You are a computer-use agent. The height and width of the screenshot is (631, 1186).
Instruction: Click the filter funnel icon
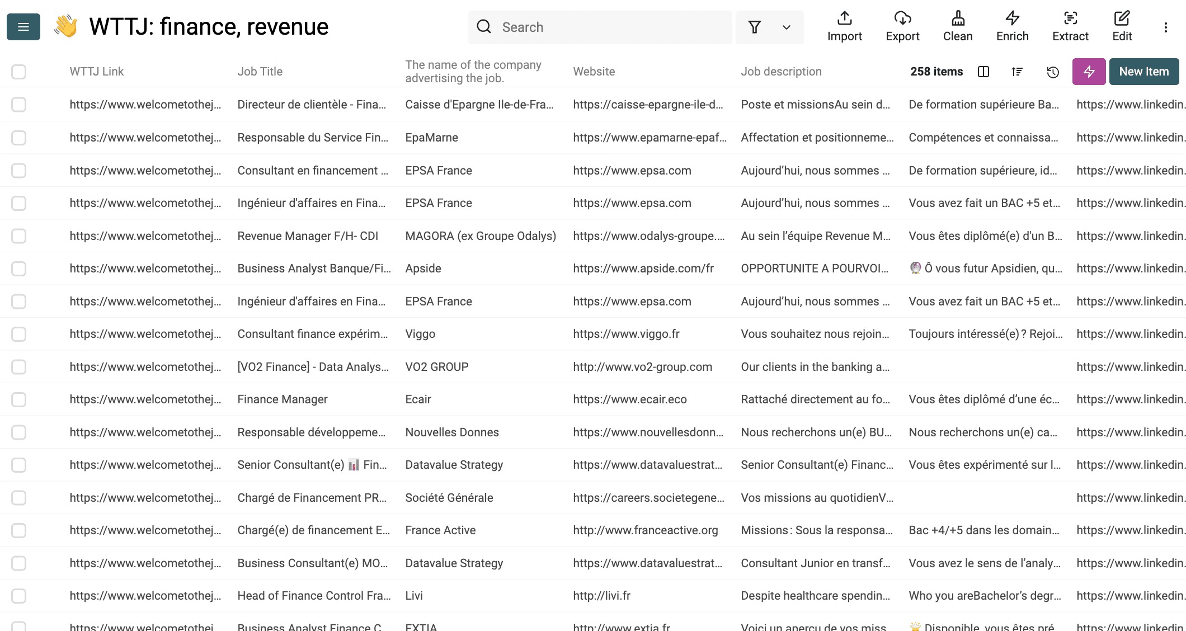(x=755, y=27)
